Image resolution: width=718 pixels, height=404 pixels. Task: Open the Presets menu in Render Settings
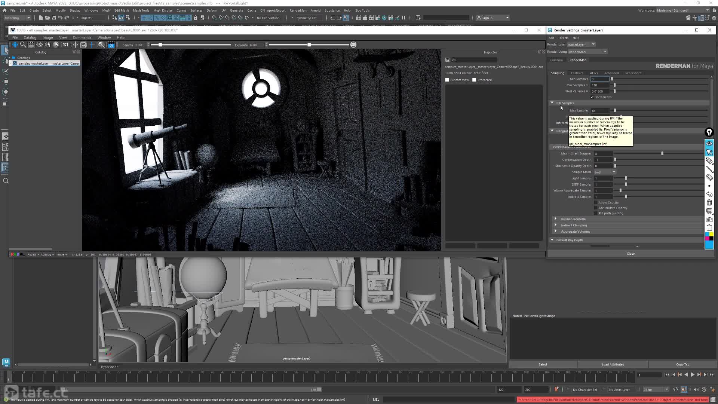563,38
